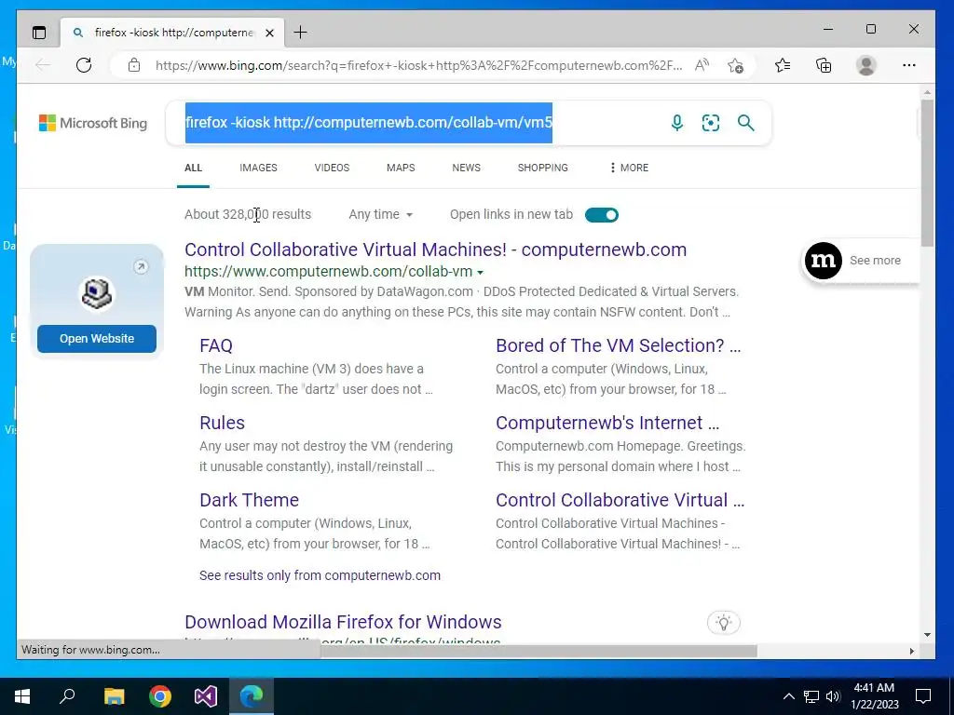Screen dimensions: 954x715
Task: Add this page to favorites star icon
Action: (x=735, y=65)
